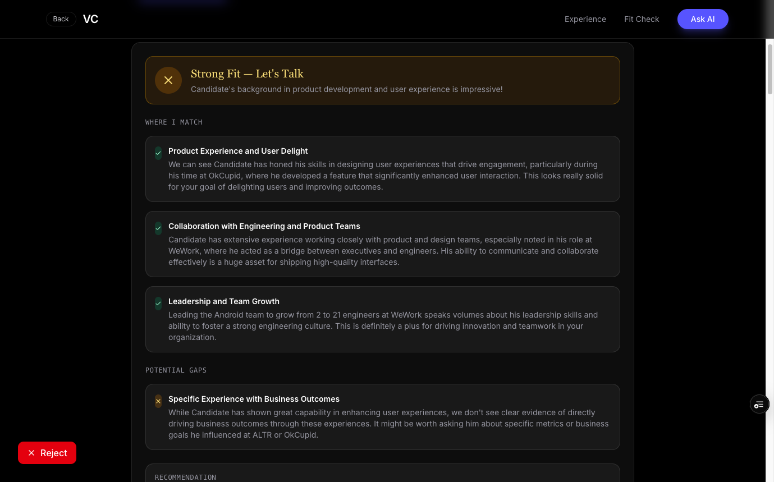This screenshot has width=774, height=482.
Task: Reject the candidate with red button
Action: (47, 453)
